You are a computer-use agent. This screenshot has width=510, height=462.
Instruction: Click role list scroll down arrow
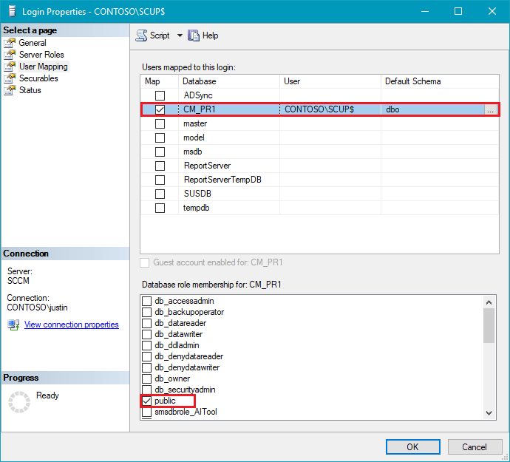coord(489,413)
